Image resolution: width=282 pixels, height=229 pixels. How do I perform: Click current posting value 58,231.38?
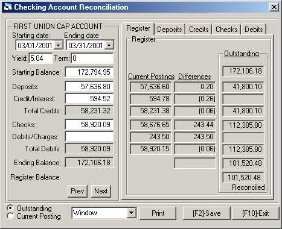point(151,111)
